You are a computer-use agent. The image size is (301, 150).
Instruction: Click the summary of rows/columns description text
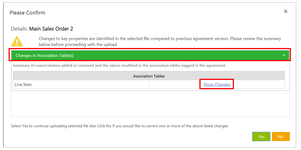click(118, 66)
